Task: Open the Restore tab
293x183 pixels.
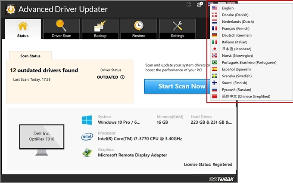Action: pyautogui.click(x=139, y=29)
